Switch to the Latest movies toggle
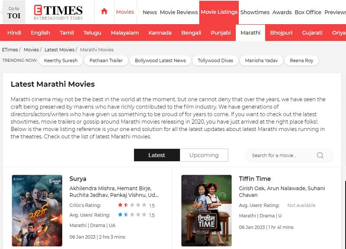This screenshot has width=346, height=249. pyautogui.click(x=157, y=155)
